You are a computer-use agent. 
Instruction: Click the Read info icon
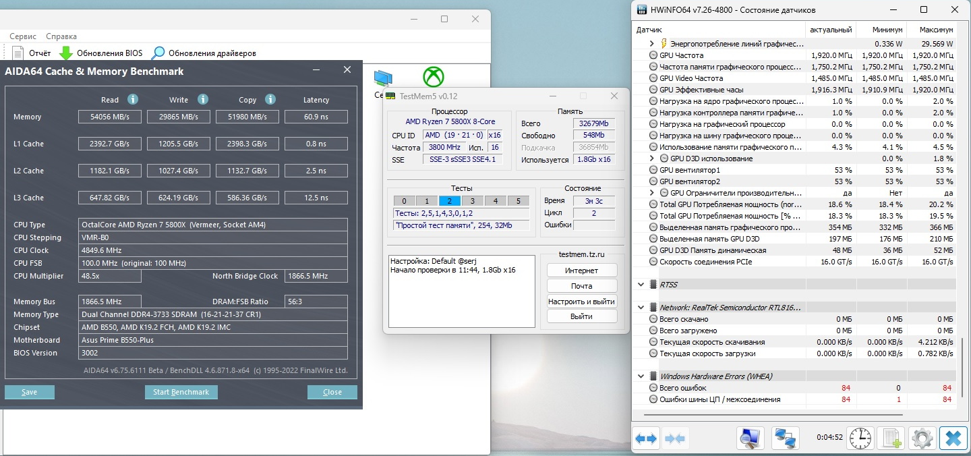(x=133, y=99)
